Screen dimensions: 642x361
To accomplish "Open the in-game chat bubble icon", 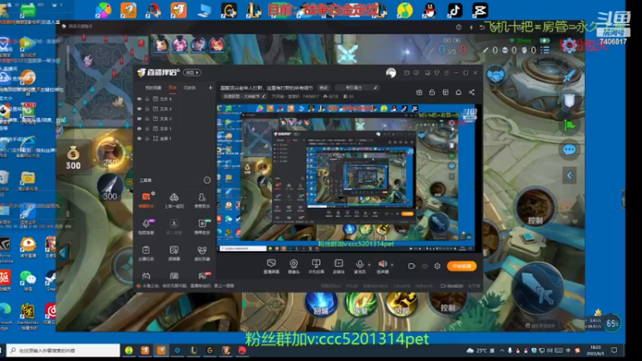I will pos(569,150).
